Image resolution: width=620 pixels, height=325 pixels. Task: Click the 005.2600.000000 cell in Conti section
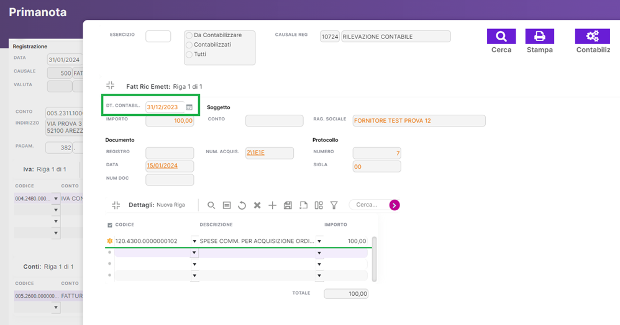[37, 296]
